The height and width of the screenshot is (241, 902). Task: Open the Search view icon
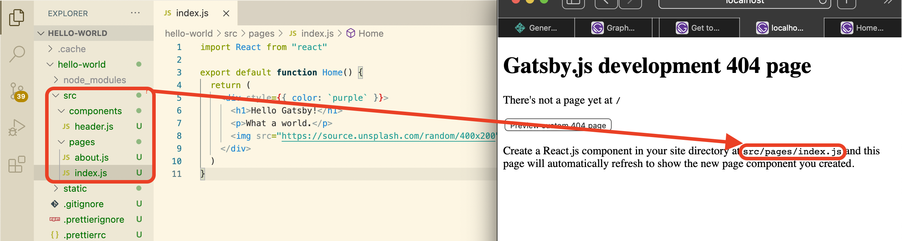(17, 54)
